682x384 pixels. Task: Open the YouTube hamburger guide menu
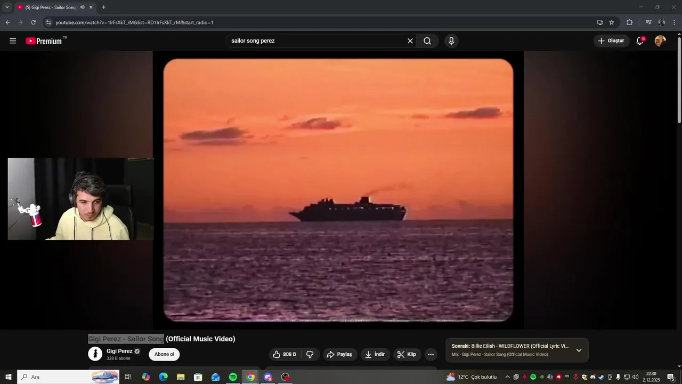13,41
